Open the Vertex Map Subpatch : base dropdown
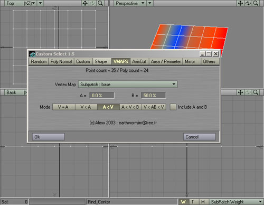This screenshot has height=205, width=264. [x=128, y=85]
